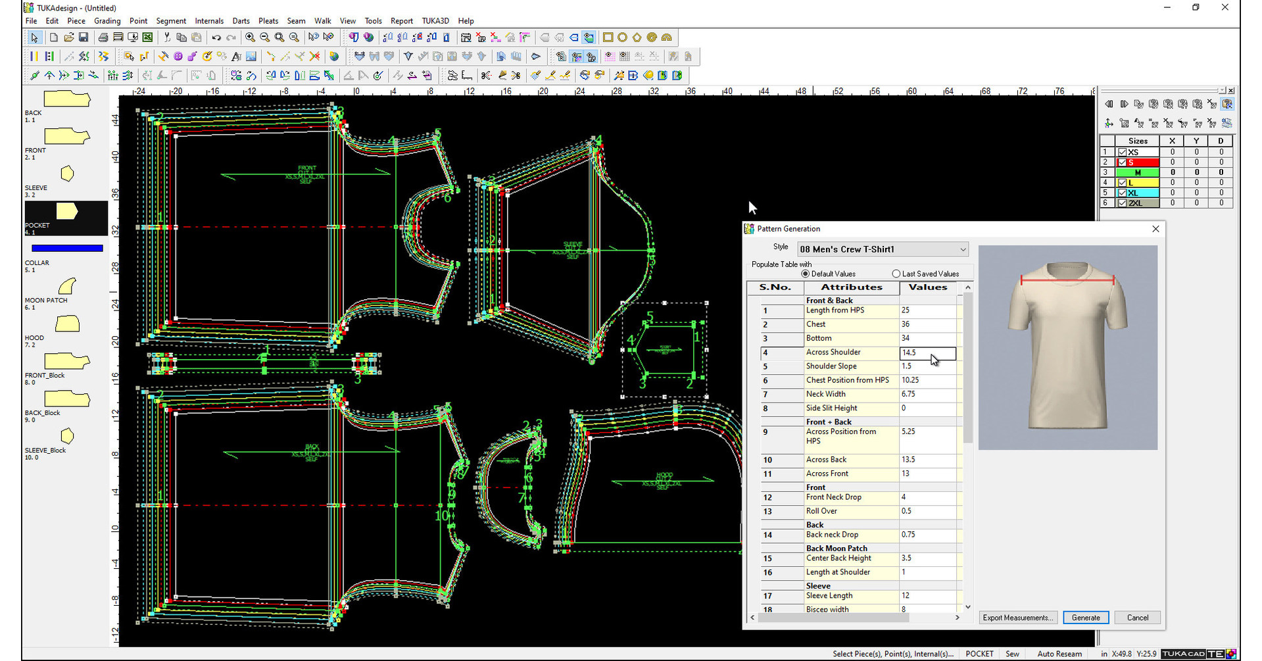This screenshot has width=1262, height=661.
Task: Open the TUKA3D menu
Action: pyautogui.click(x=435, y=20)
